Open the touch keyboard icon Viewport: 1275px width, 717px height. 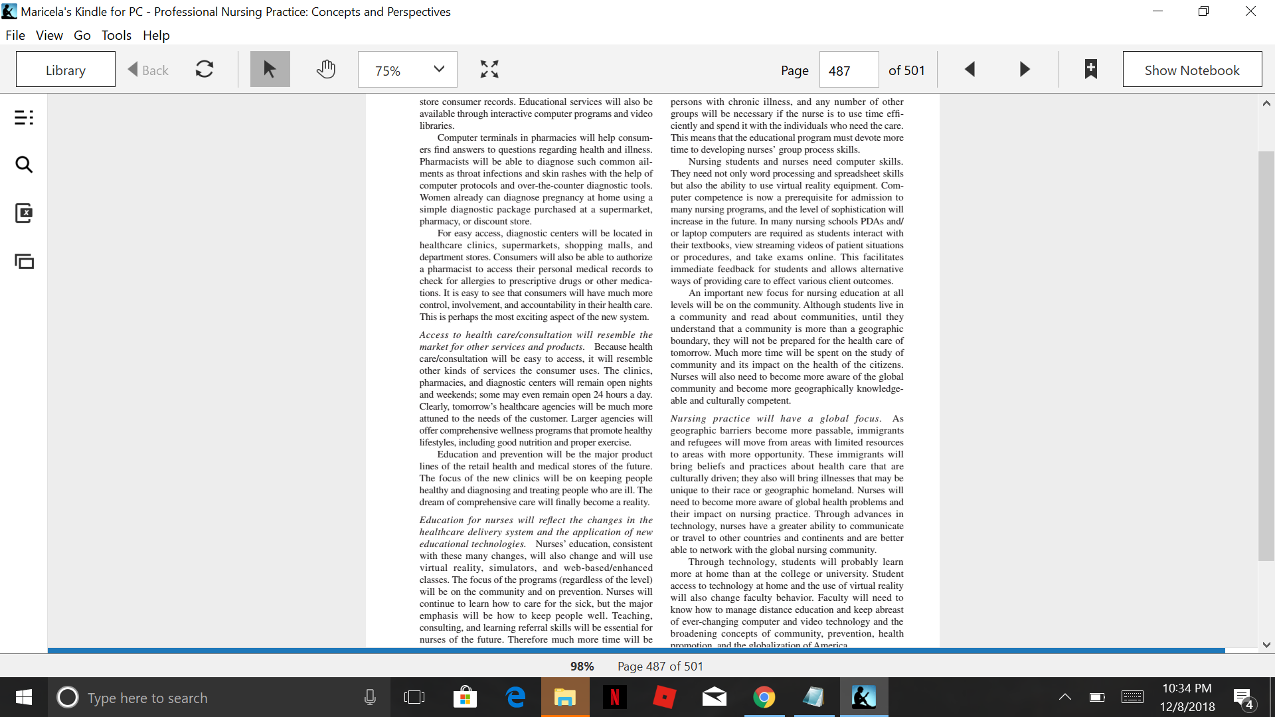[1132, 697]
